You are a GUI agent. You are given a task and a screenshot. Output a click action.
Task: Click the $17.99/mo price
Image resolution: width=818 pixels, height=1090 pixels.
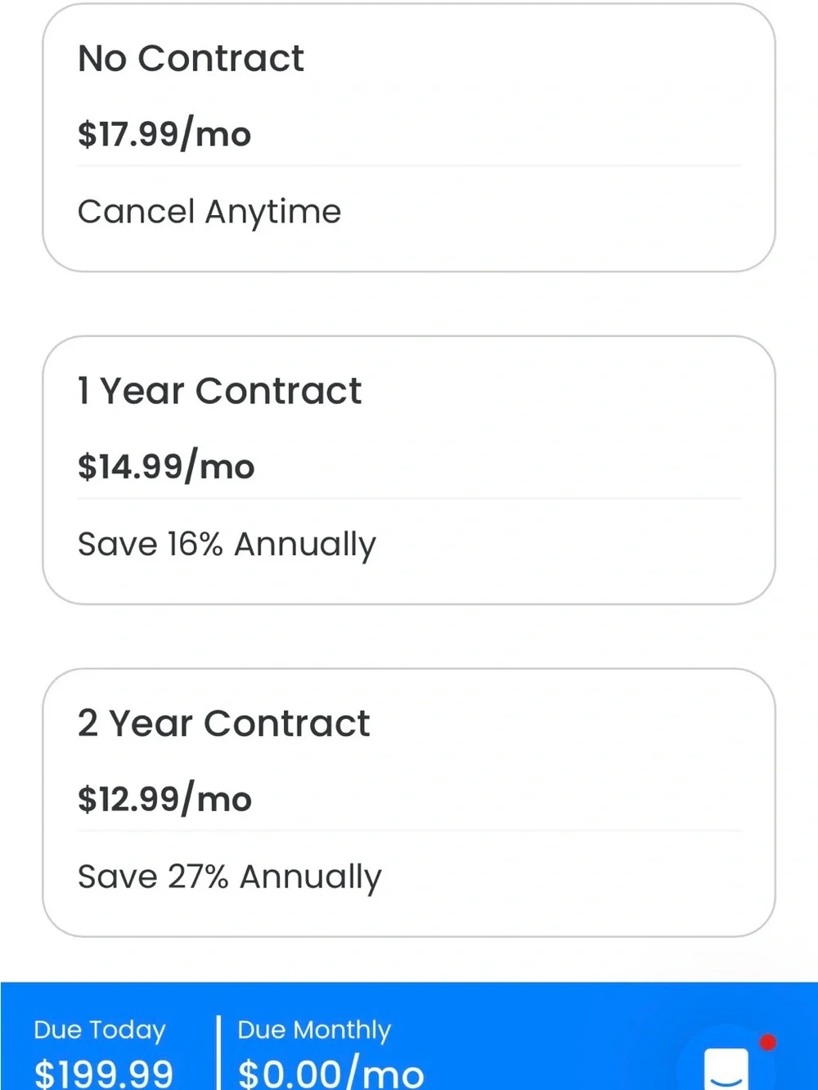[164, 133]
